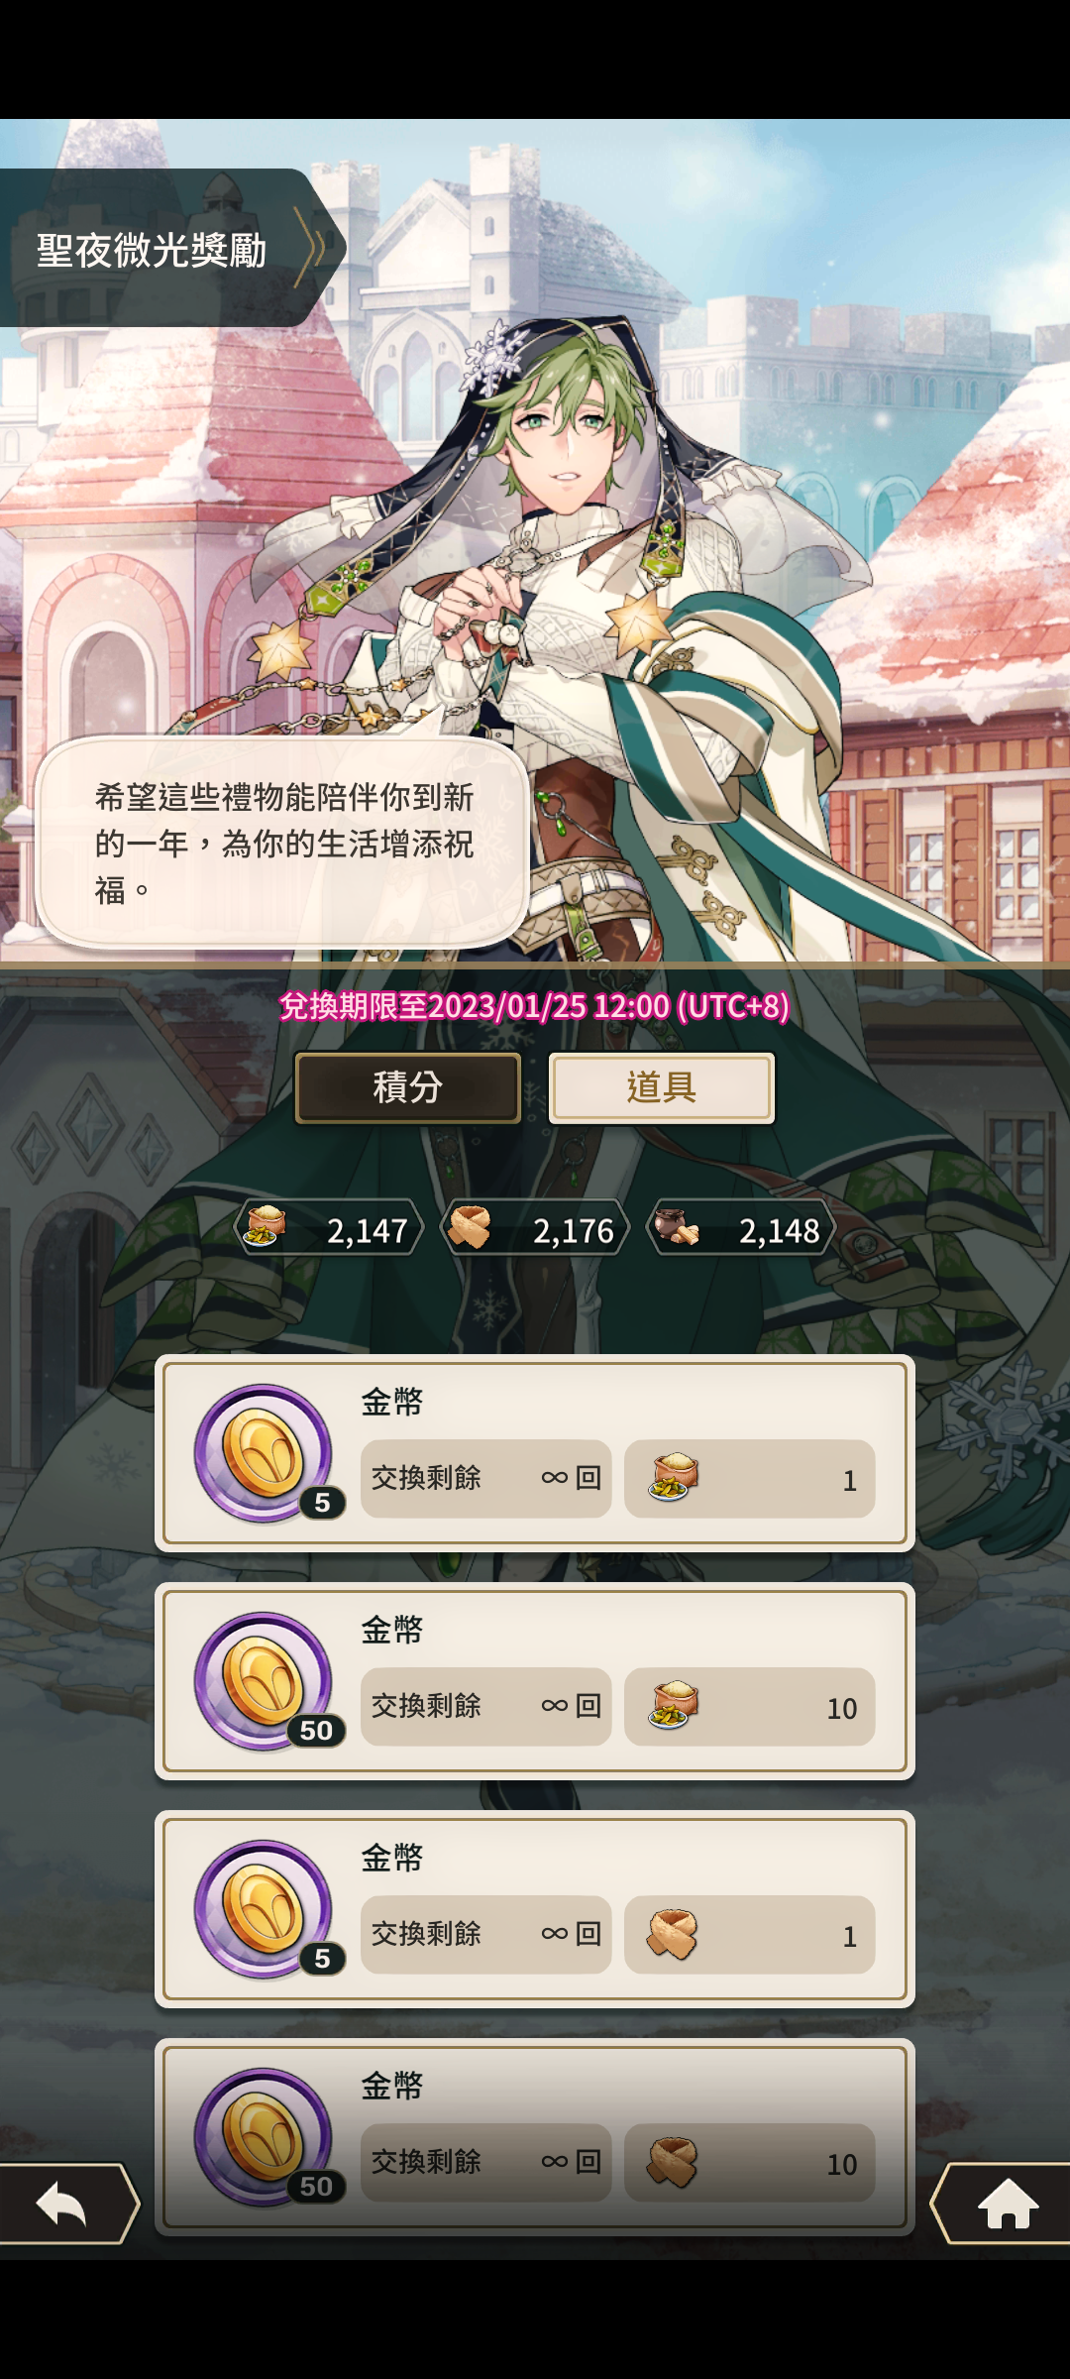
Task: Tap the character dialogue speech bubble
Action: [x=281, y=843]
